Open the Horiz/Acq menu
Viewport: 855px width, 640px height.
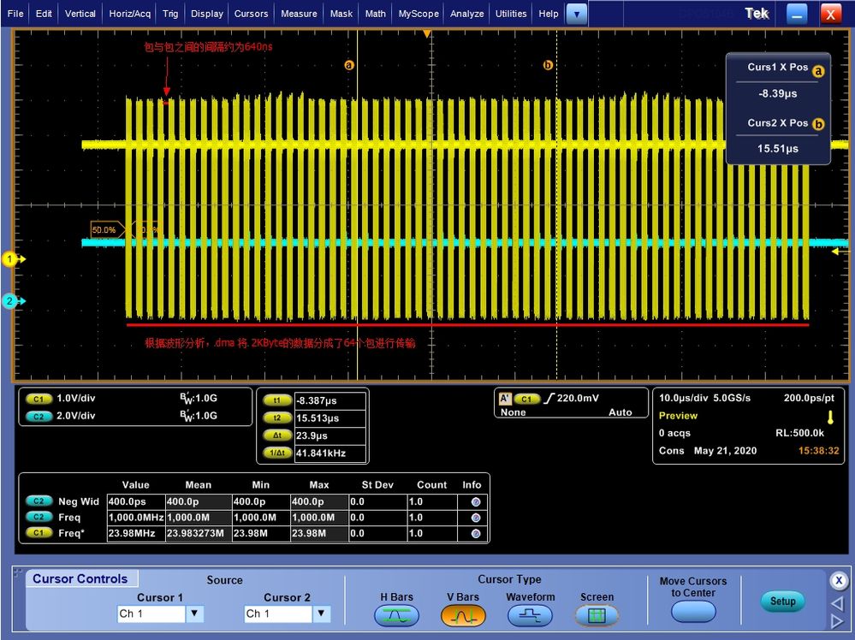(x=130, y=14)
